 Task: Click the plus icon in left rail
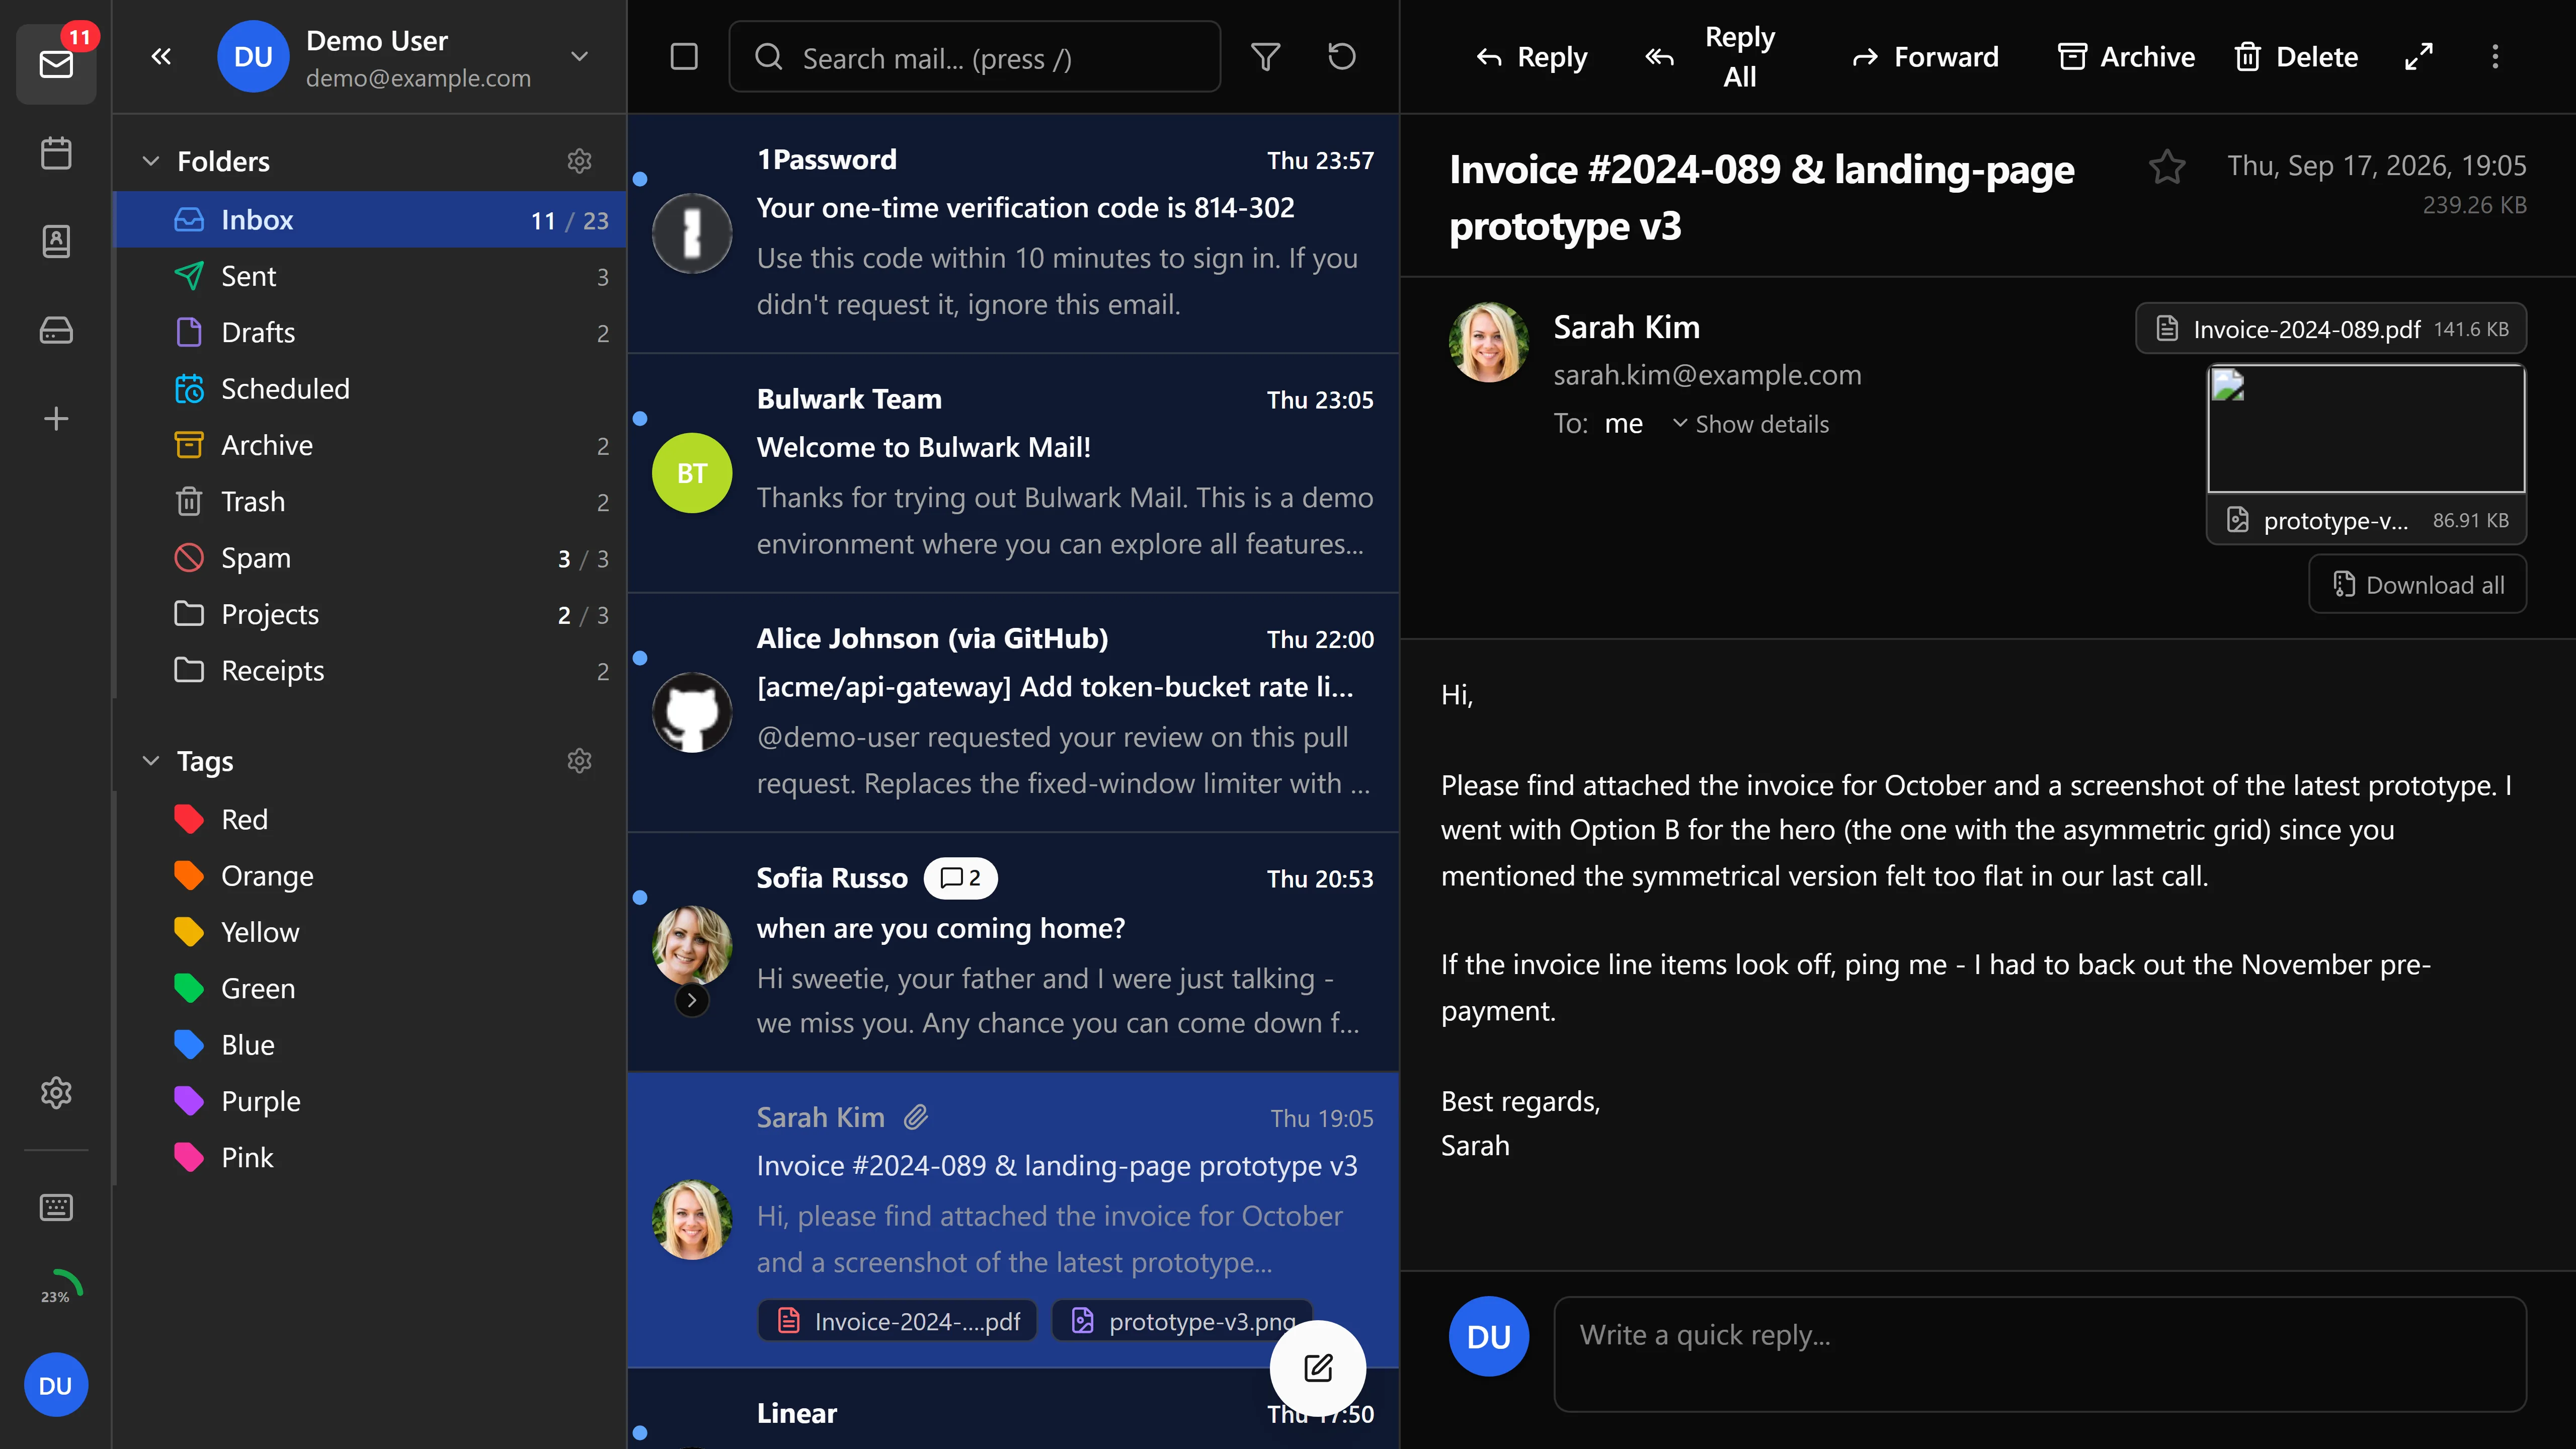pos(56,418)
